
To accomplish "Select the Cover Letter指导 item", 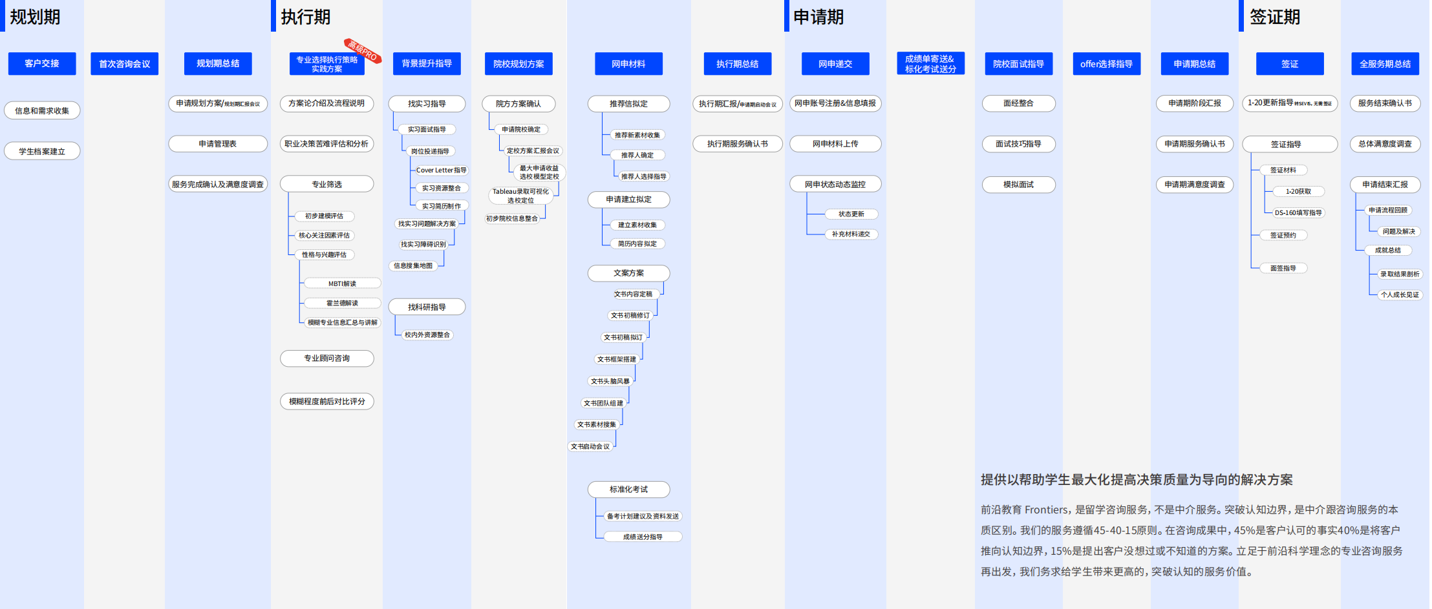I will click(441, 170).
